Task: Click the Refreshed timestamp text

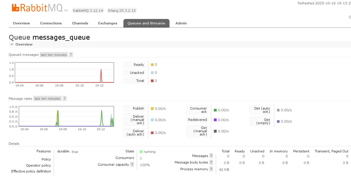Action: point(324,3)
